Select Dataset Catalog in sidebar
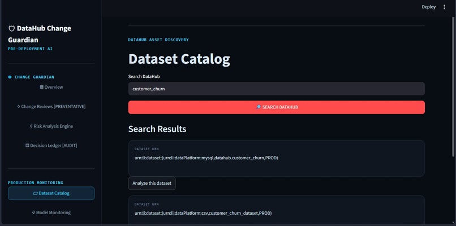Image resolution: width=456 pixels, height=226 pixels. (51, 193)
